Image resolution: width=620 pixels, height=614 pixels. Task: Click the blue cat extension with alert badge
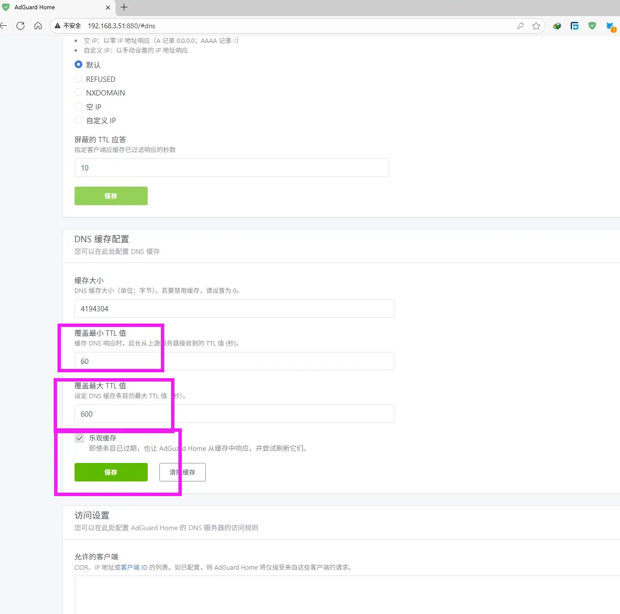[x=610, y=26]
